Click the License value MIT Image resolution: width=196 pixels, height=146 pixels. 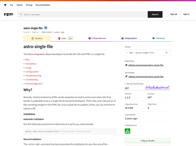(150, 97)
